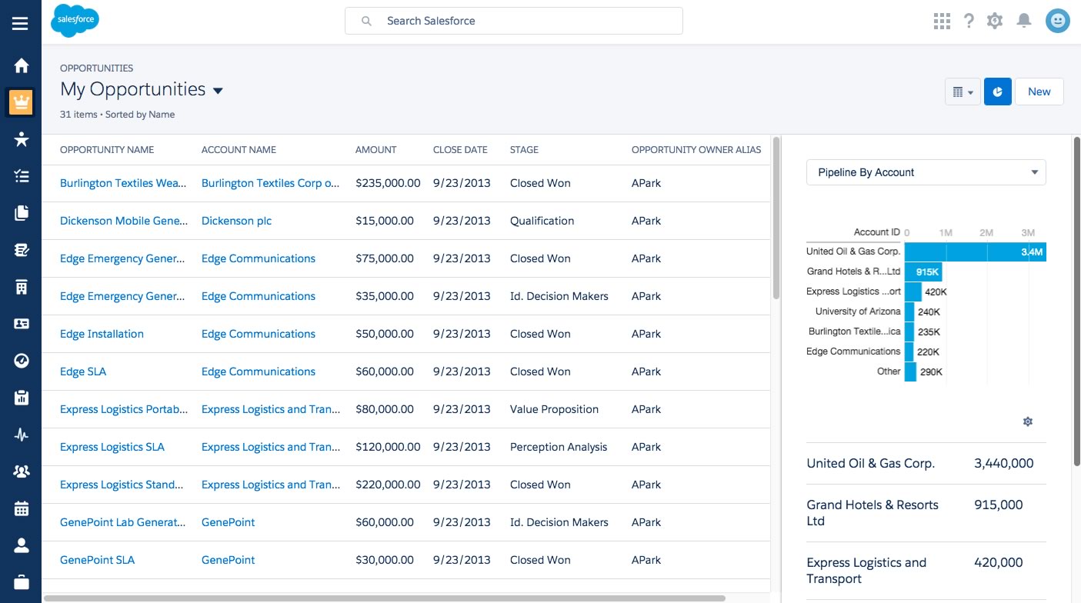Open Edge Installation opportunity

102,334
